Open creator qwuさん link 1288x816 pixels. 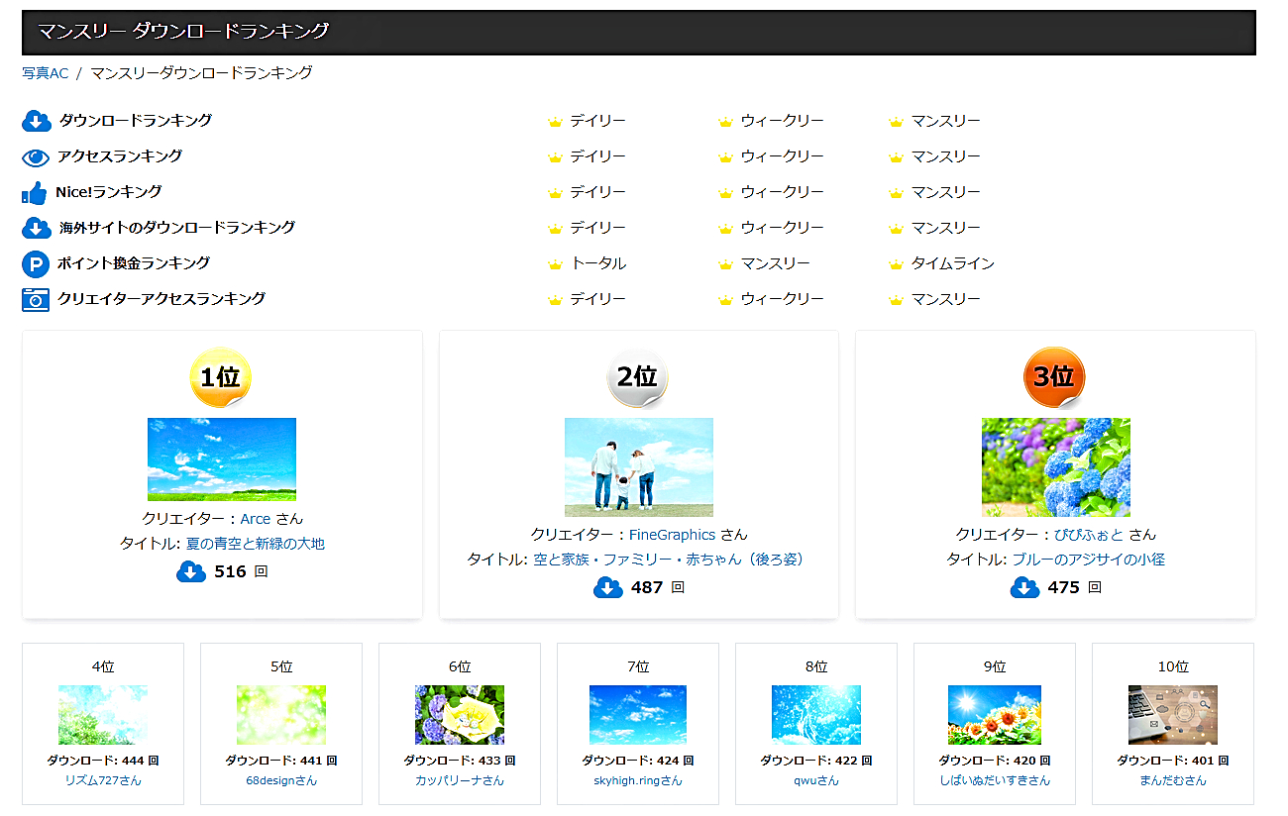pos(816,780)
